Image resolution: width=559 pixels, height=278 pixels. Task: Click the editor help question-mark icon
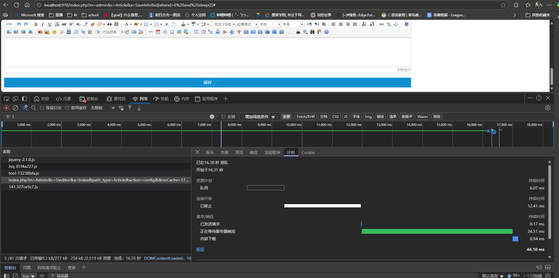pos(327,32)
